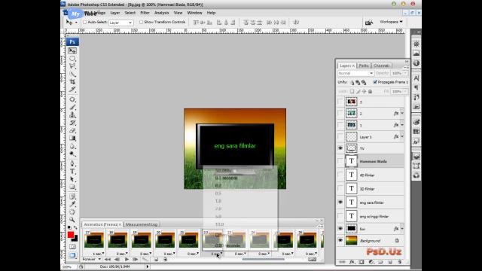
Task: Open the Filter menu
Action: [145, 13]
